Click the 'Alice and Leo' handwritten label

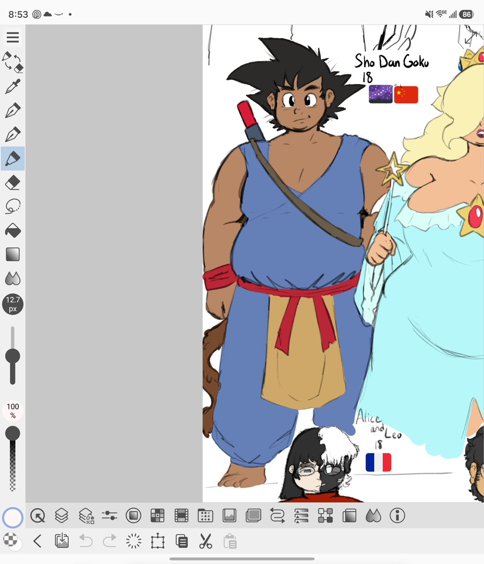[x=378, y=424]
